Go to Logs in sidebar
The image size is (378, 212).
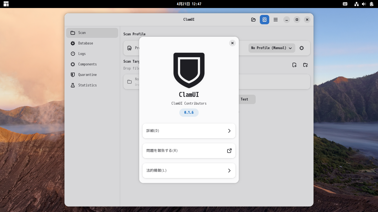(x=92, y=54)
